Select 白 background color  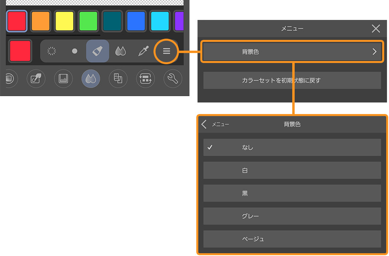click(x=292, y=170)
